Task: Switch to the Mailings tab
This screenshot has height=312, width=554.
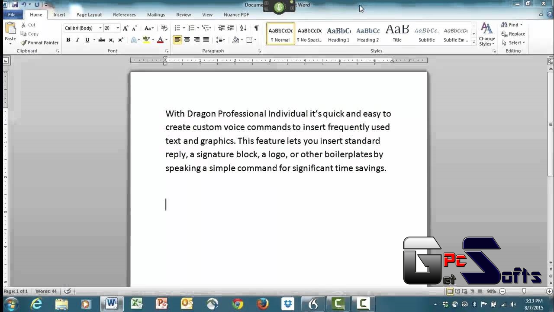Action: click(x=156, y=14)
